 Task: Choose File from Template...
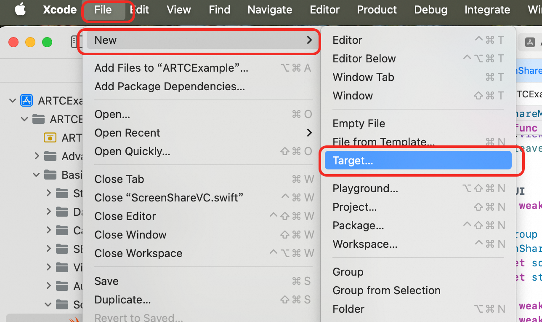[x=383, y=142]
